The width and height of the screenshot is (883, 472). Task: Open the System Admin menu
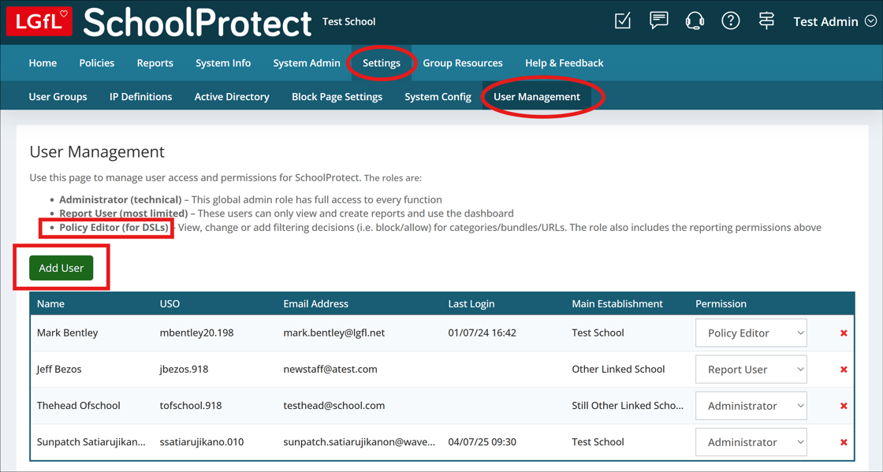click(x=307, y=63)
